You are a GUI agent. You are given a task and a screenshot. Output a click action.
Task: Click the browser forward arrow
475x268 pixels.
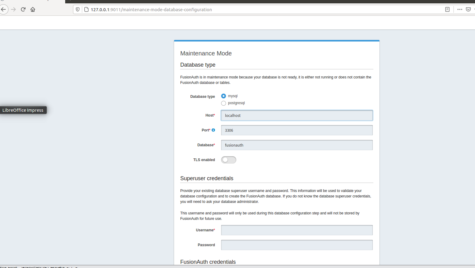click(13, 9)
